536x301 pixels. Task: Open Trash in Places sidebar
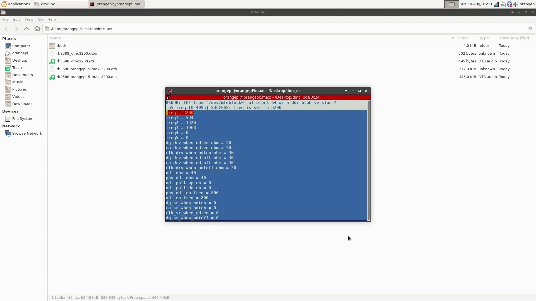point(17,67)
